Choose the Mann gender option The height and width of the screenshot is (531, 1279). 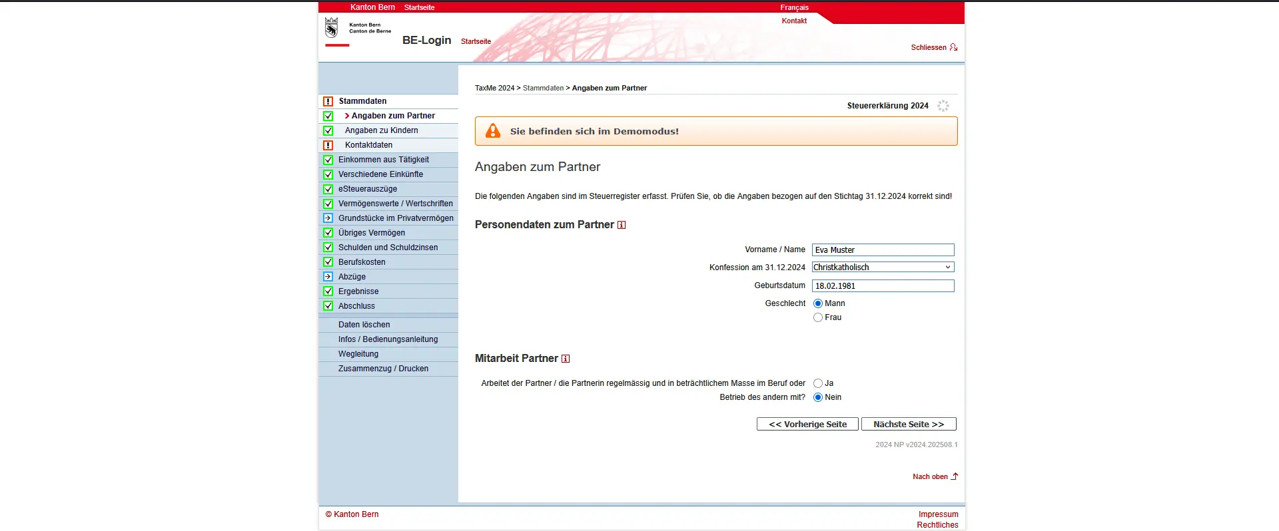[x=818, y=303]
